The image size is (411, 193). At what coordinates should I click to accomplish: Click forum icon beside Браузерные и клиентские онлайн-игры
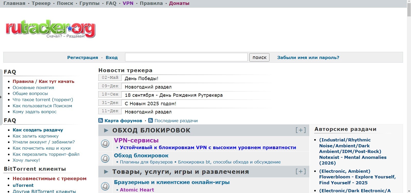click(x=105, y=186)
